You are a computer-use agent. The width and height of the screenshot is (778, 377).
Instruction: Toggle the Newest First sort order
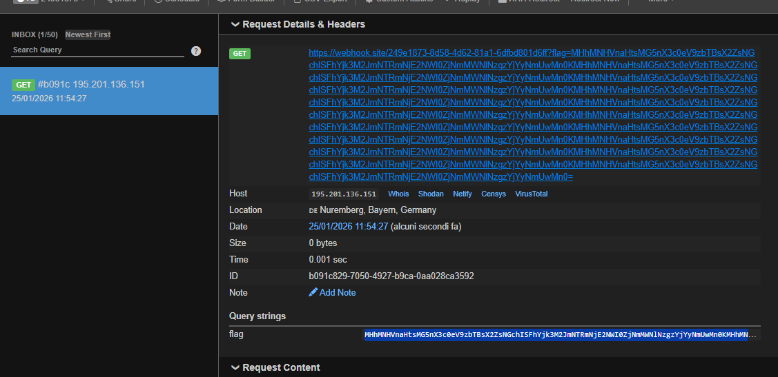(88, 34)
